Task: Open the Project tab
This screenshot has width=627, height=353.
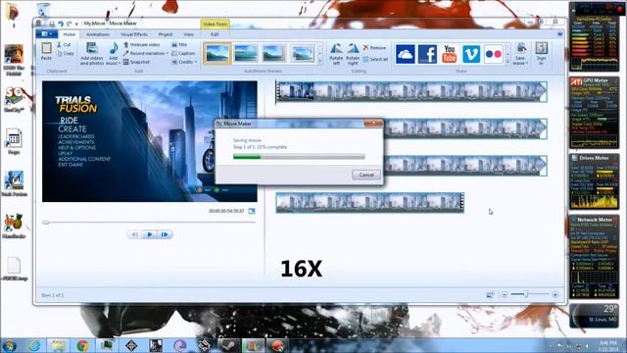Action: click(166, 34)
